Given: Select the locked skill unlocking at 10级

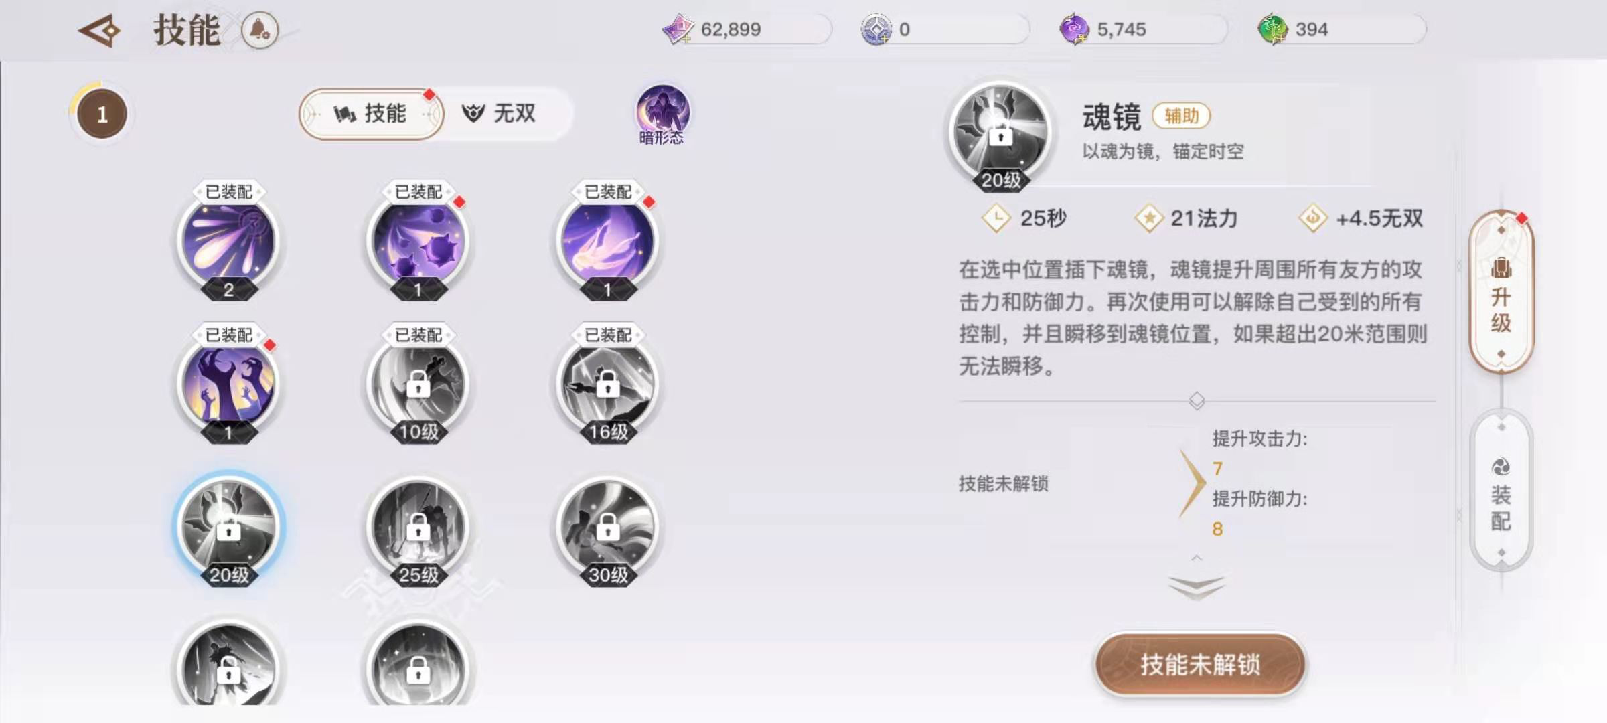Looking at the screenshot, I should click(418, 386).
